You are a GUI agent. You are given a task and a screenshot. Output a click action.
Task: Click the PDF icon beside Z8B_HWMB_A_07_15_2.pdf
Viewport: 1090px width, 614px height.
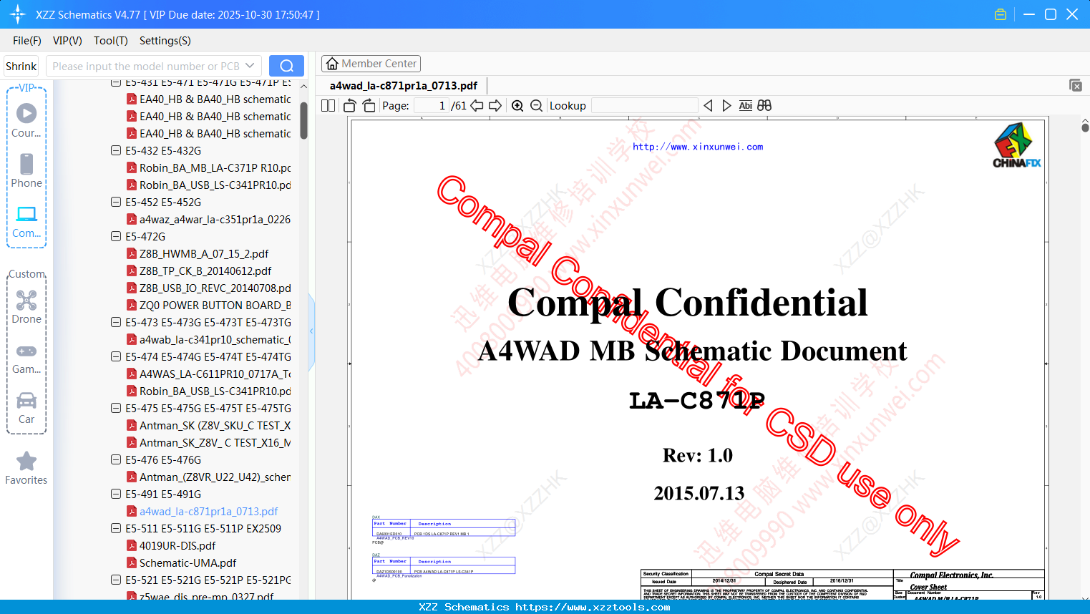(132, 253)
